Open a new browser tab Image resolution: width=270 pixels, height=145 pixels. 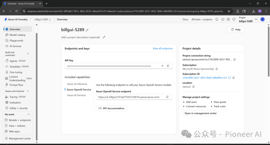click(x=46, y=4)
